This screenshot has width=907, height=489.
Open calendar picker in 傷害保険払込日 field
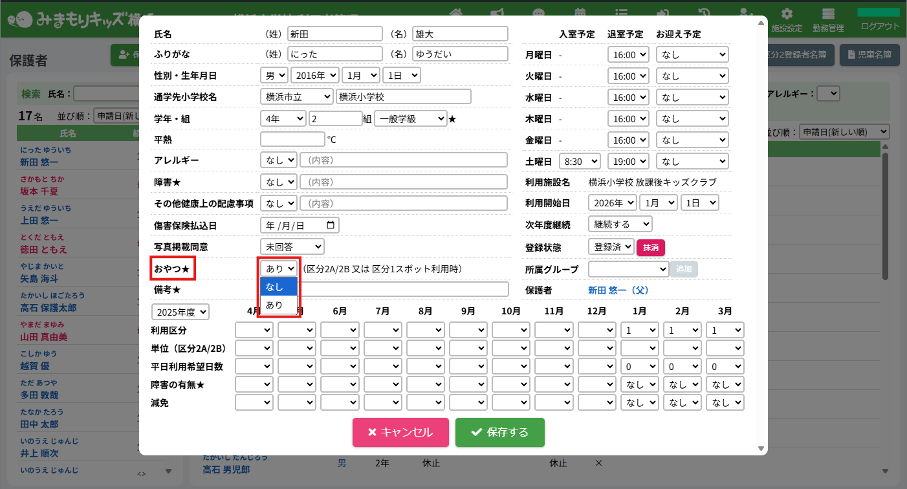point(331,226)
